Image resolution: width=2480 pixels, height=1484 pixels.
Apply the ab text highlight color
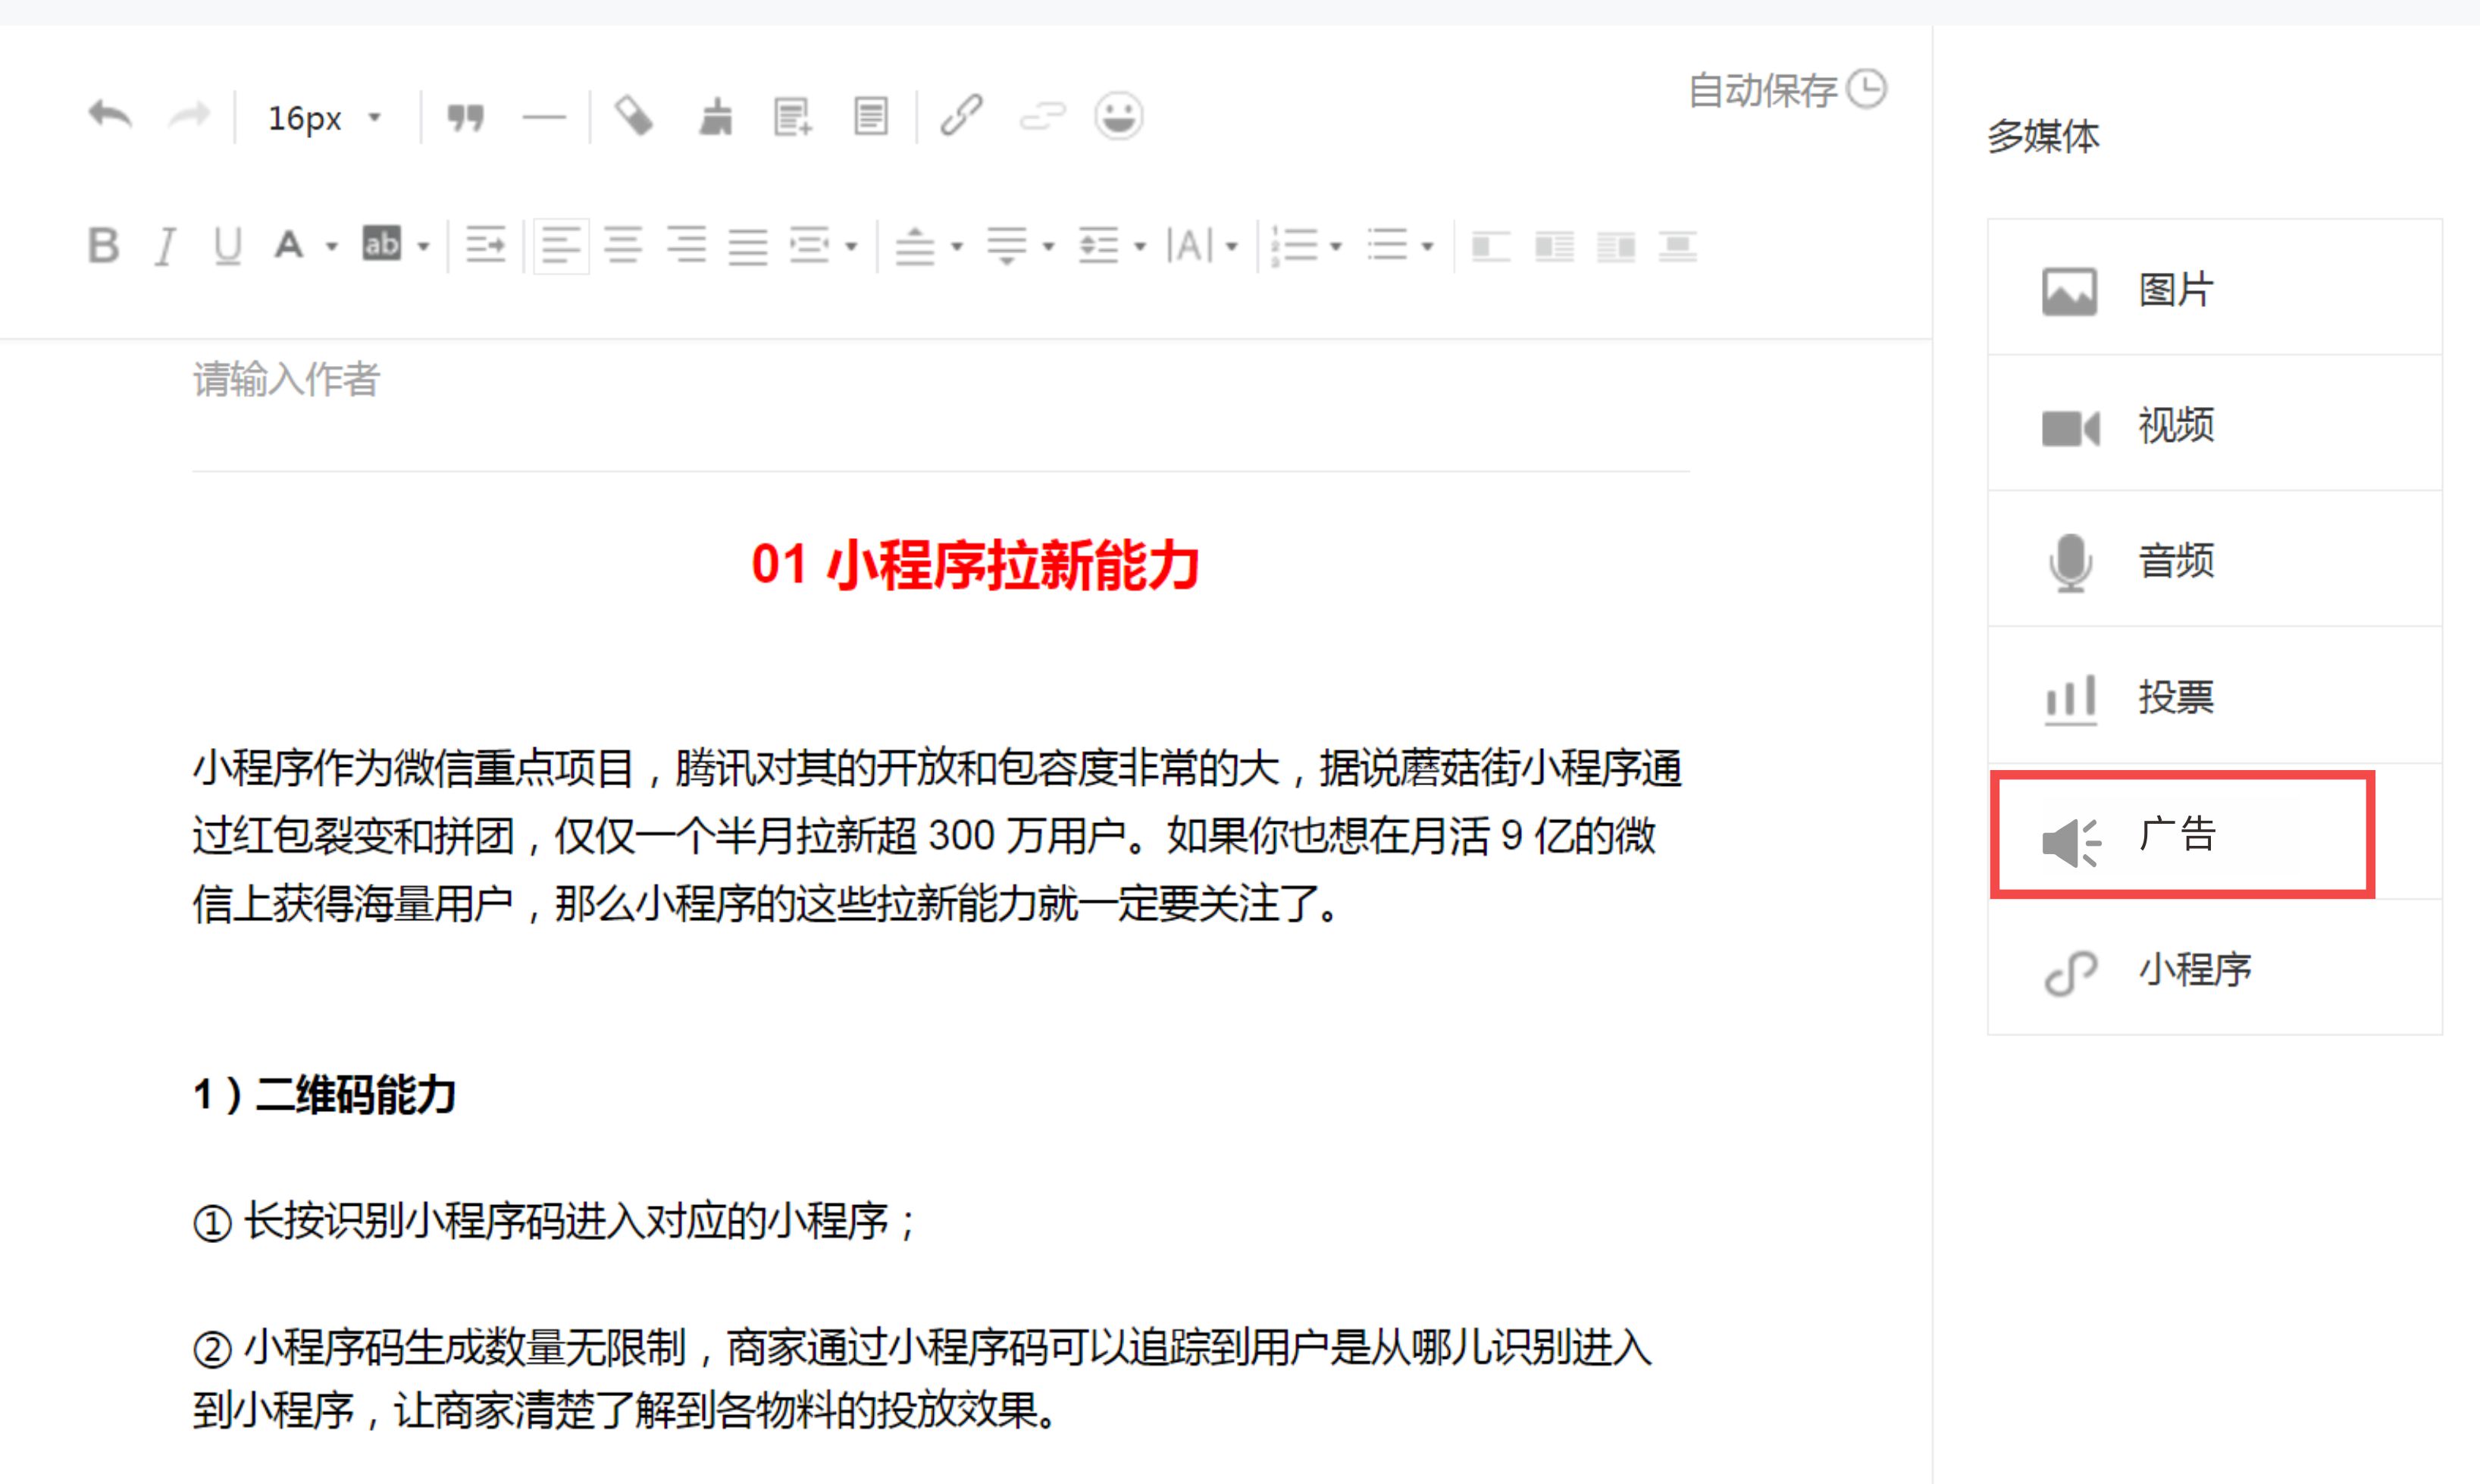382,244
